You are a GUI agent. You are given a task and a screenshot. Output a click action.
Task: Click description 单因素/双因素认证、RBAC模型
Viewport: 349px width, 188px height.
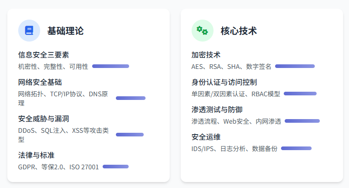236,94
